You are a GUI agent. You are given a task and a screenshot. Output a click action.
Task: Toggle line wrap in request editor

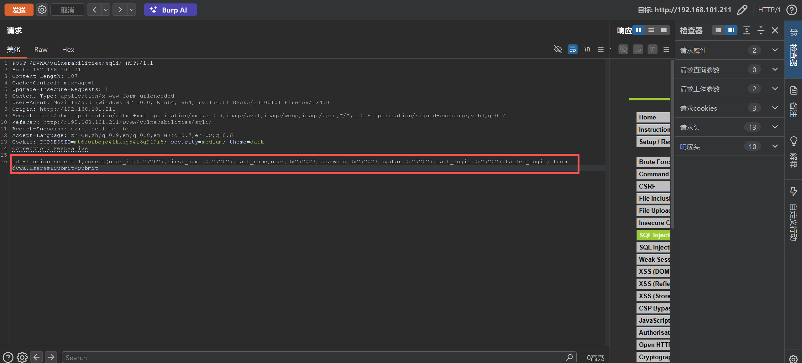pos(573,49)
